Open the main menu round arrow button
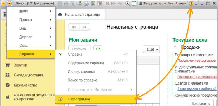This screenshot has height=106, width=218. [x=9, y=3]
